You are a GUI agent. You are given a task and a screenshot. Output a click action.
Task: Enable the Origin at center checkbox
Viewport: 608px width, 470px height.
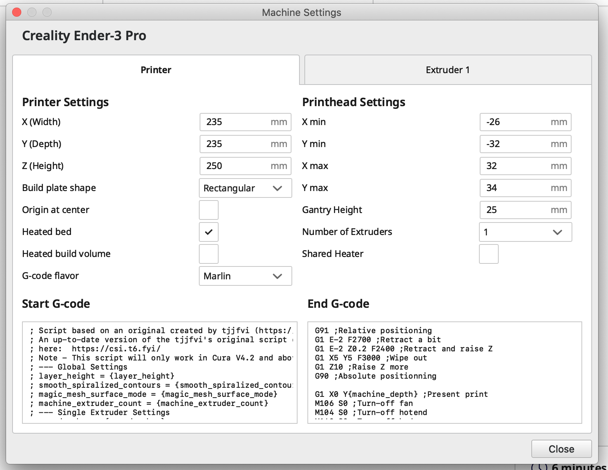pos(208,210)
